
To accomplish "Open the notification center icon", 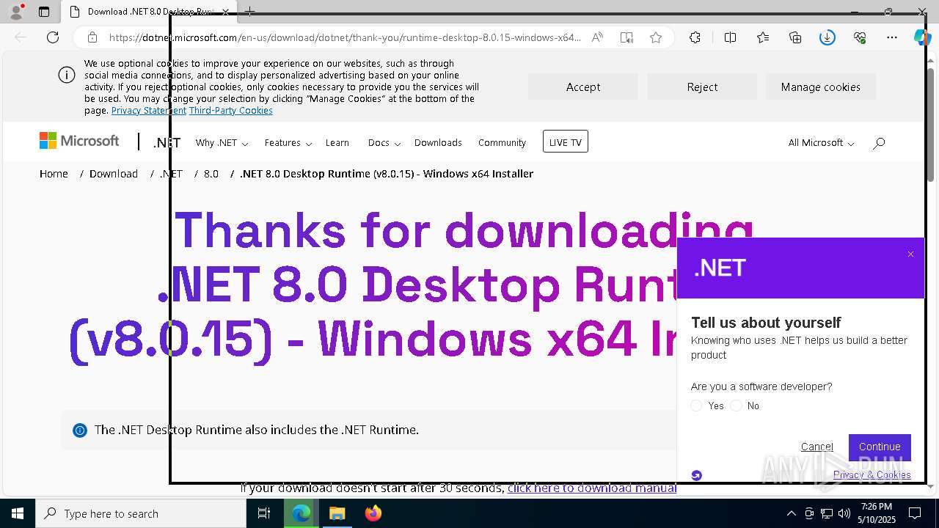I will [x=915, y=513].
